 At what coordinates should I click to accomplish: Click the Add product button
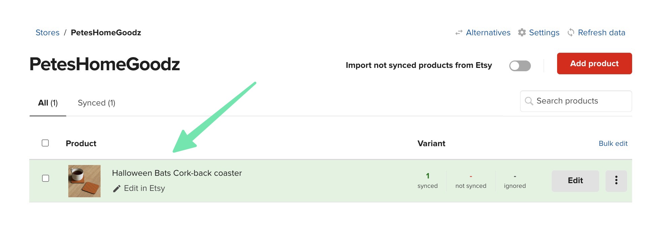click(594, 64)
